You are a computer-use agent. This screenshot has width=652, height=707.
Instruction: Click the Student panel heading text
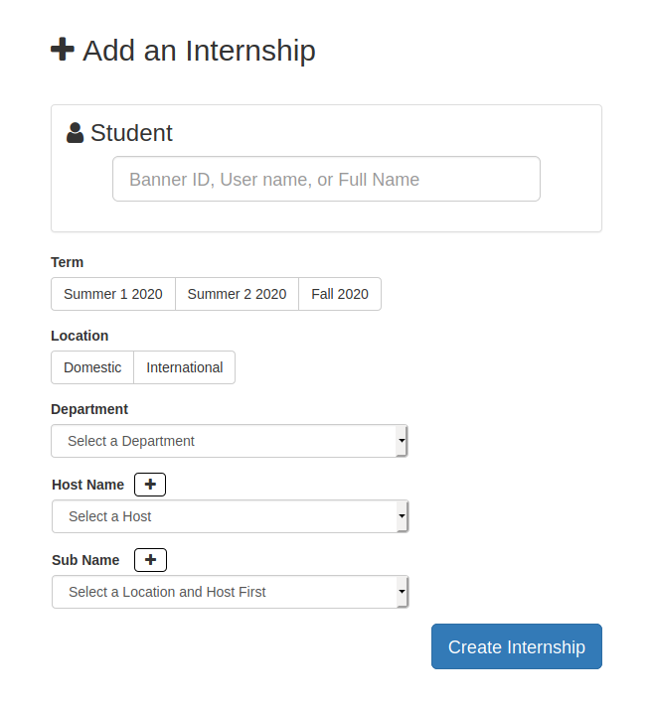point(131,133)
